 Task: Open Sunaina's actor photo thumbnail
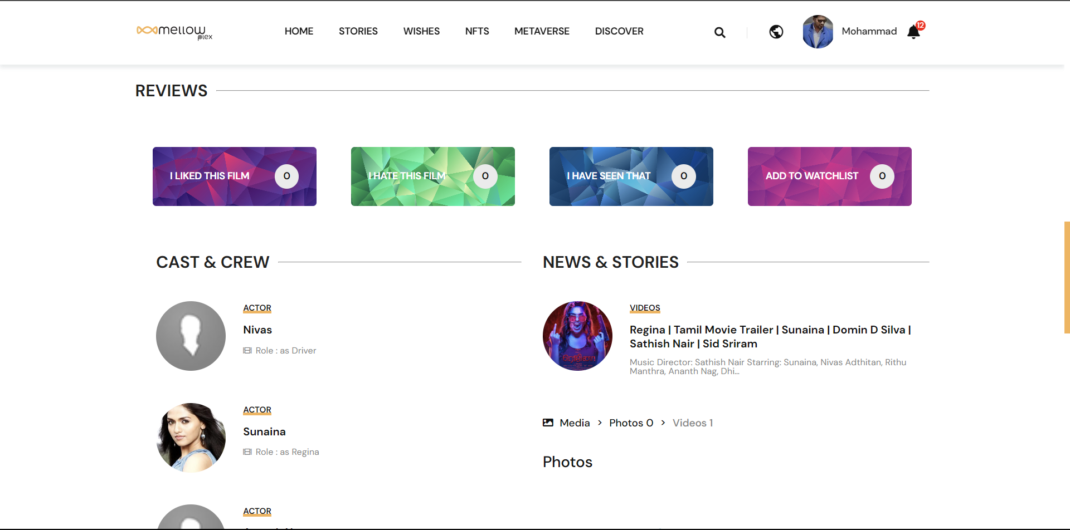(x=191, y=438)
